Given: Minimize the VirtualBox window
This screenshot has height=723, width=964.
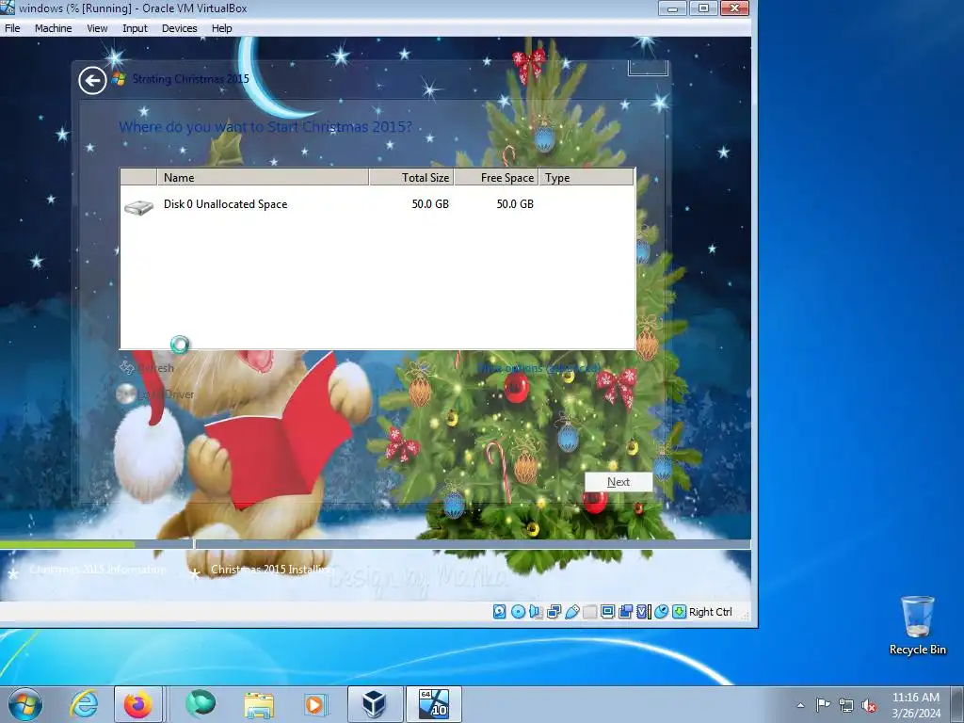Looking at the screenshot, I should [x=672, y=8].
